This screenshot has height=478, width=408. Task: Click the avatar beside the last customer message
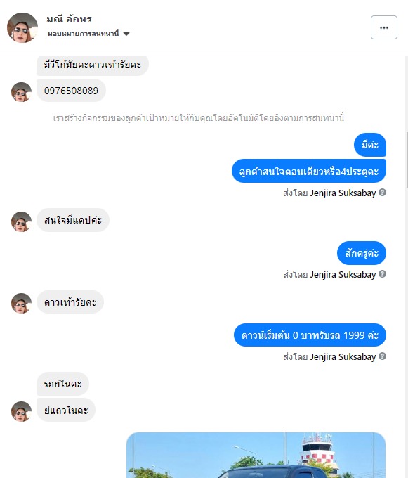coord(21,411)
